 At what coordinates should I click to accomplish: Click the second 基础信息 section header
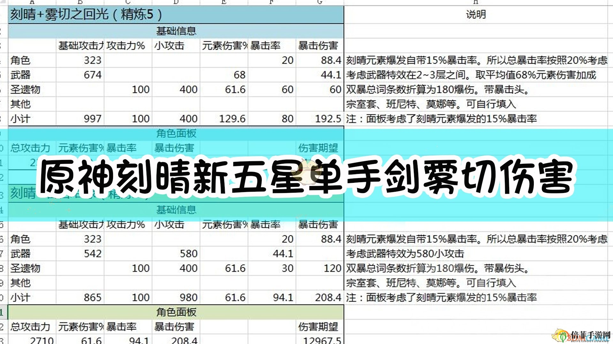[x=176, y=210]
